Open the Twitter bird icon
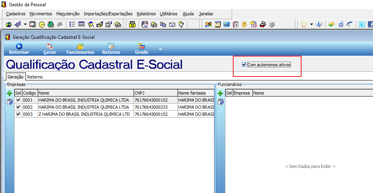 coord(362,24)
